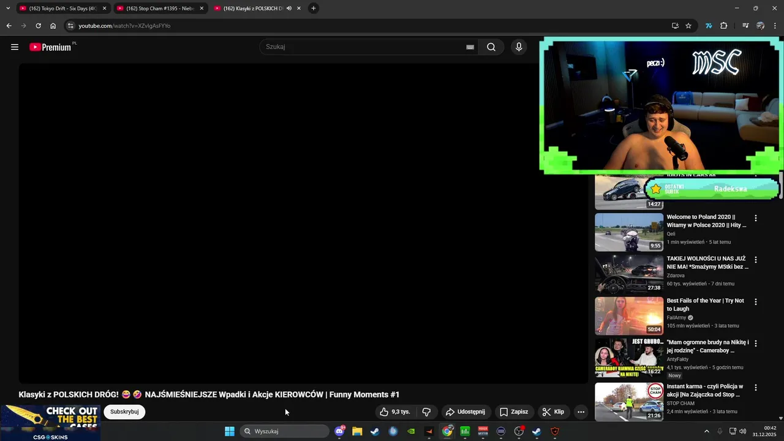Screen dimensions: 784x441
Task: Dislike the video with thumbs-down
Action: (427, 412)
